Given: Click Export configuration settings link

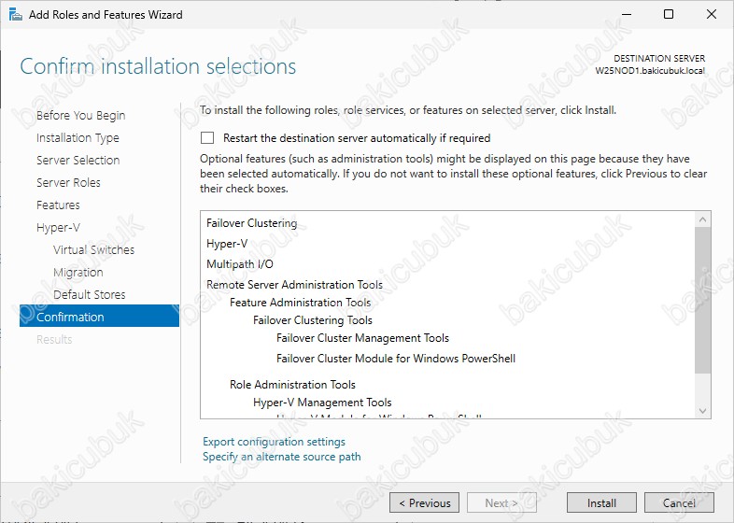Looking at the screenshot, I should pos(274,442).
